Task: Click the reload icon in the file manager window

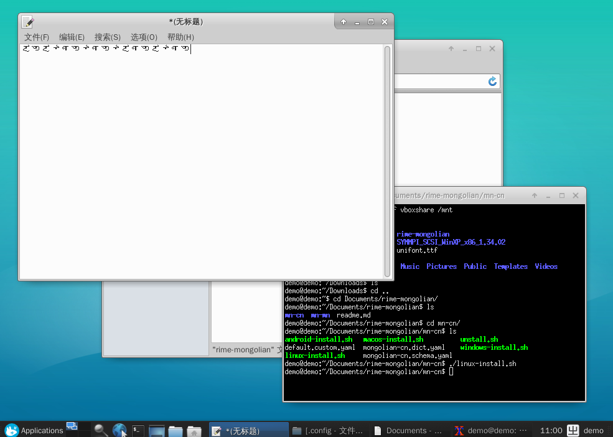Action: (493, 82)
